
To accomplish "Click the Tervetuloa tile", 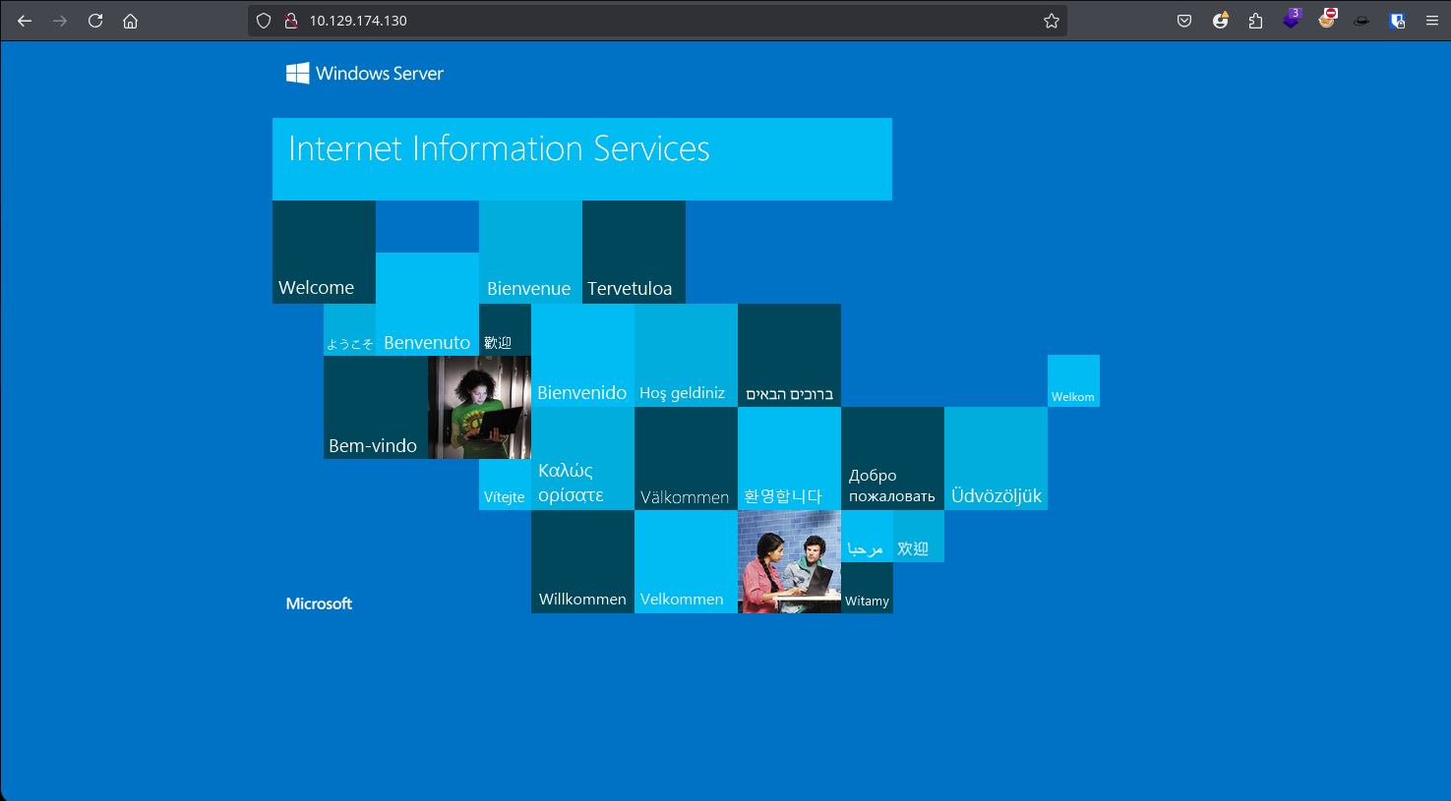I will click(x=634, y=252).
